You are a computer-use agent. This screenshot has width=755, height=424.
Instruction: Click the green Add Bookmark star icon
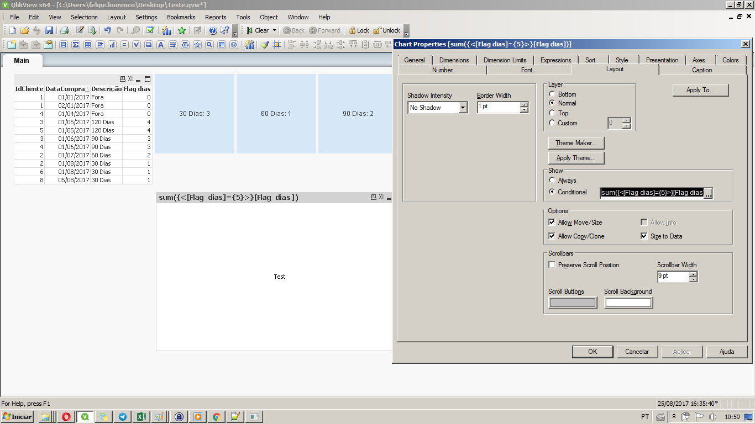coord(182,30)
